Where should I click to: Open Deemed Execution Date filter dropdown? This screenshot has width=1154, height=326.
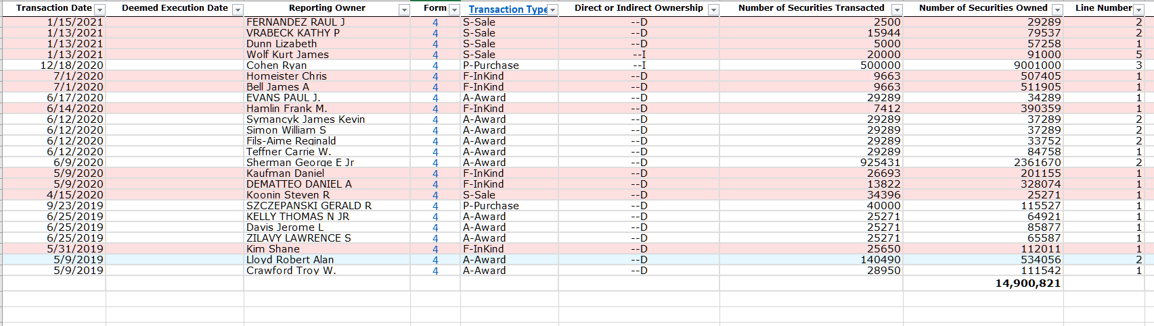pos(238,9)
